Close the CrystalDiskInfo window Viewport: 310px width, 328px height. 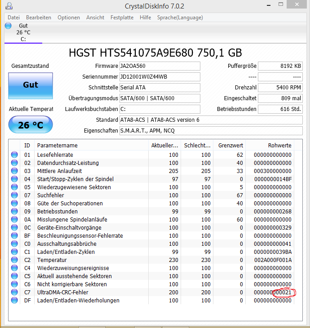click(297, 4)
